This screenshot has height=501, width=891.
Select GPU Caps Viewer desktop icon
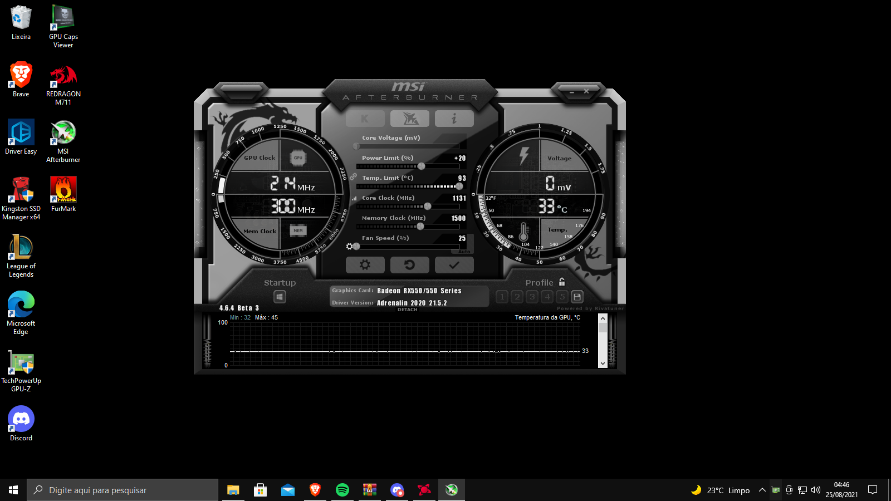point(63,27)
